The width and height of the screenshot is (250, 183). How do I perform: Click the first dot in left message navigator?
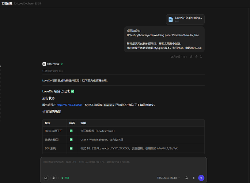1,66
